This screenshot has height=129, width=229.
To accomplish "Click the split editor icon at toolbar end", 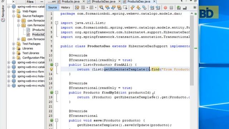I will pyautogui.click(x=195, y=7).
